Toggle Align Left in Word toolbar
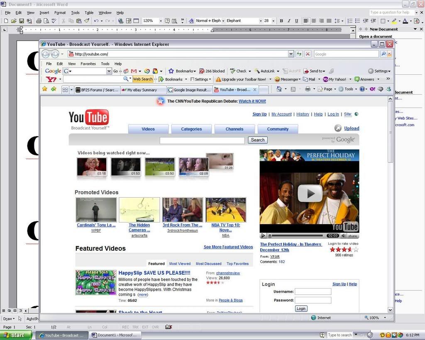This screenshot has width=425, height=340. click(306, 21)
